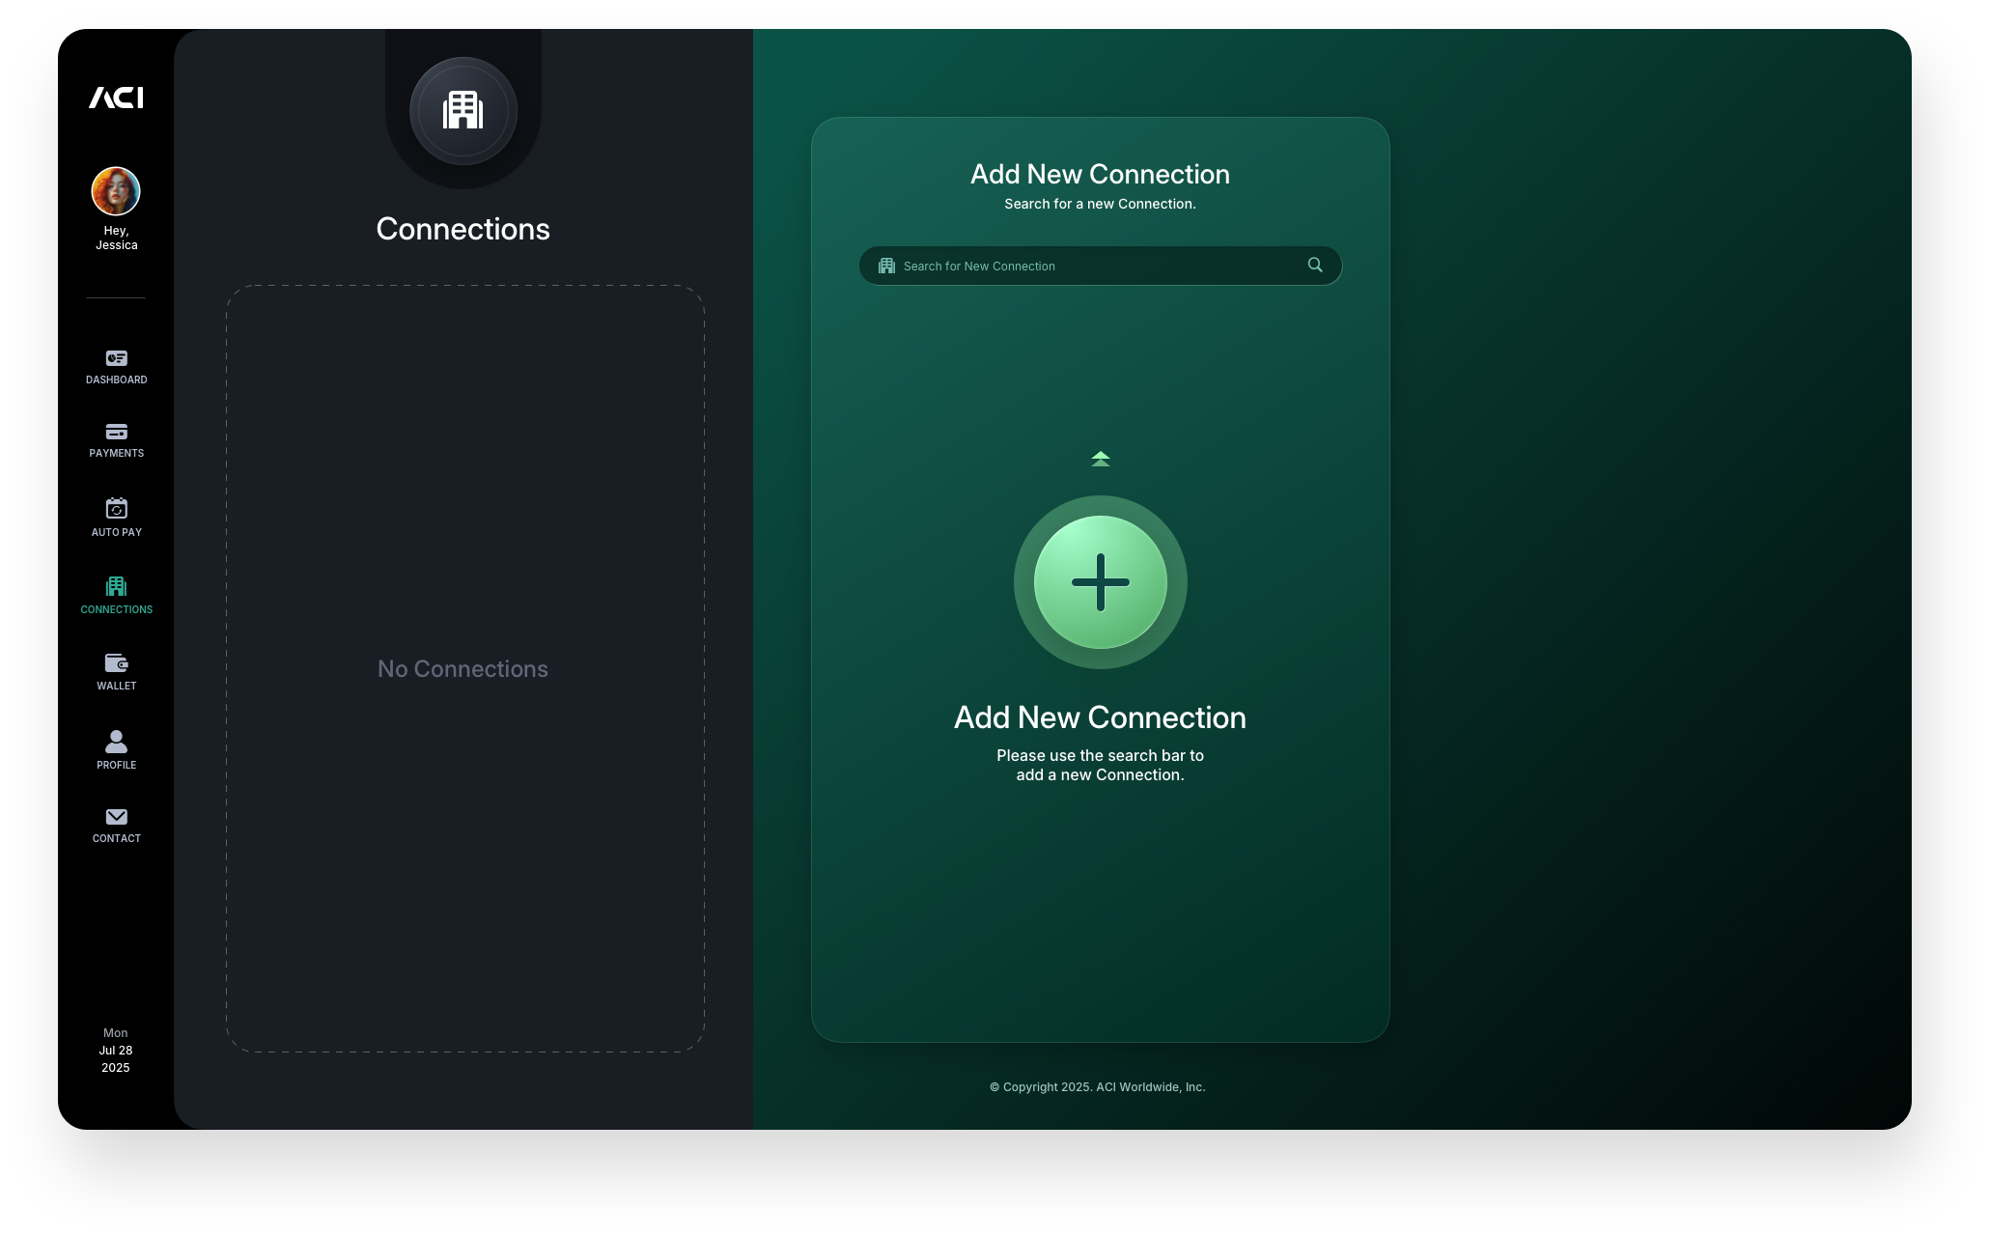
Task: Open the Dashboard from the sidebar
Action: [116, 365]
